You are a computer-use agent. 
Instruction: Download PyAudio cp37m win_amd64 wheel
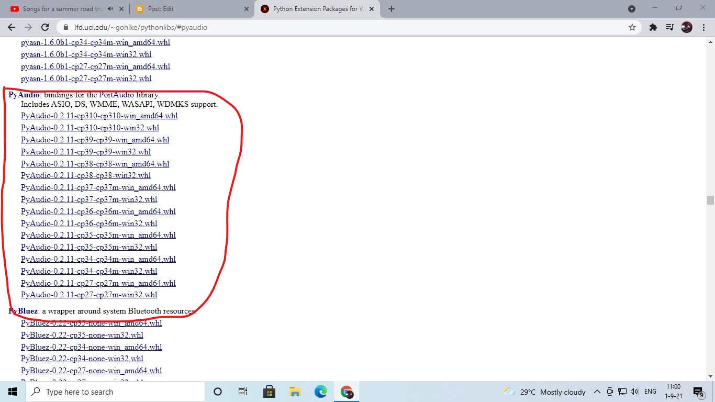click(x=98, y=187)
